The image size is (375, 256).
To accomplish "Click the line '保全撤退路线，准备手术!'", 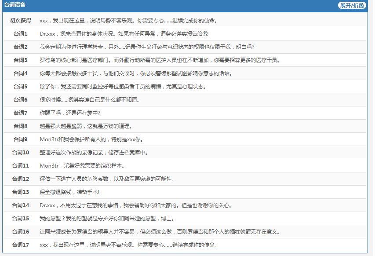I will click(69, 192).
